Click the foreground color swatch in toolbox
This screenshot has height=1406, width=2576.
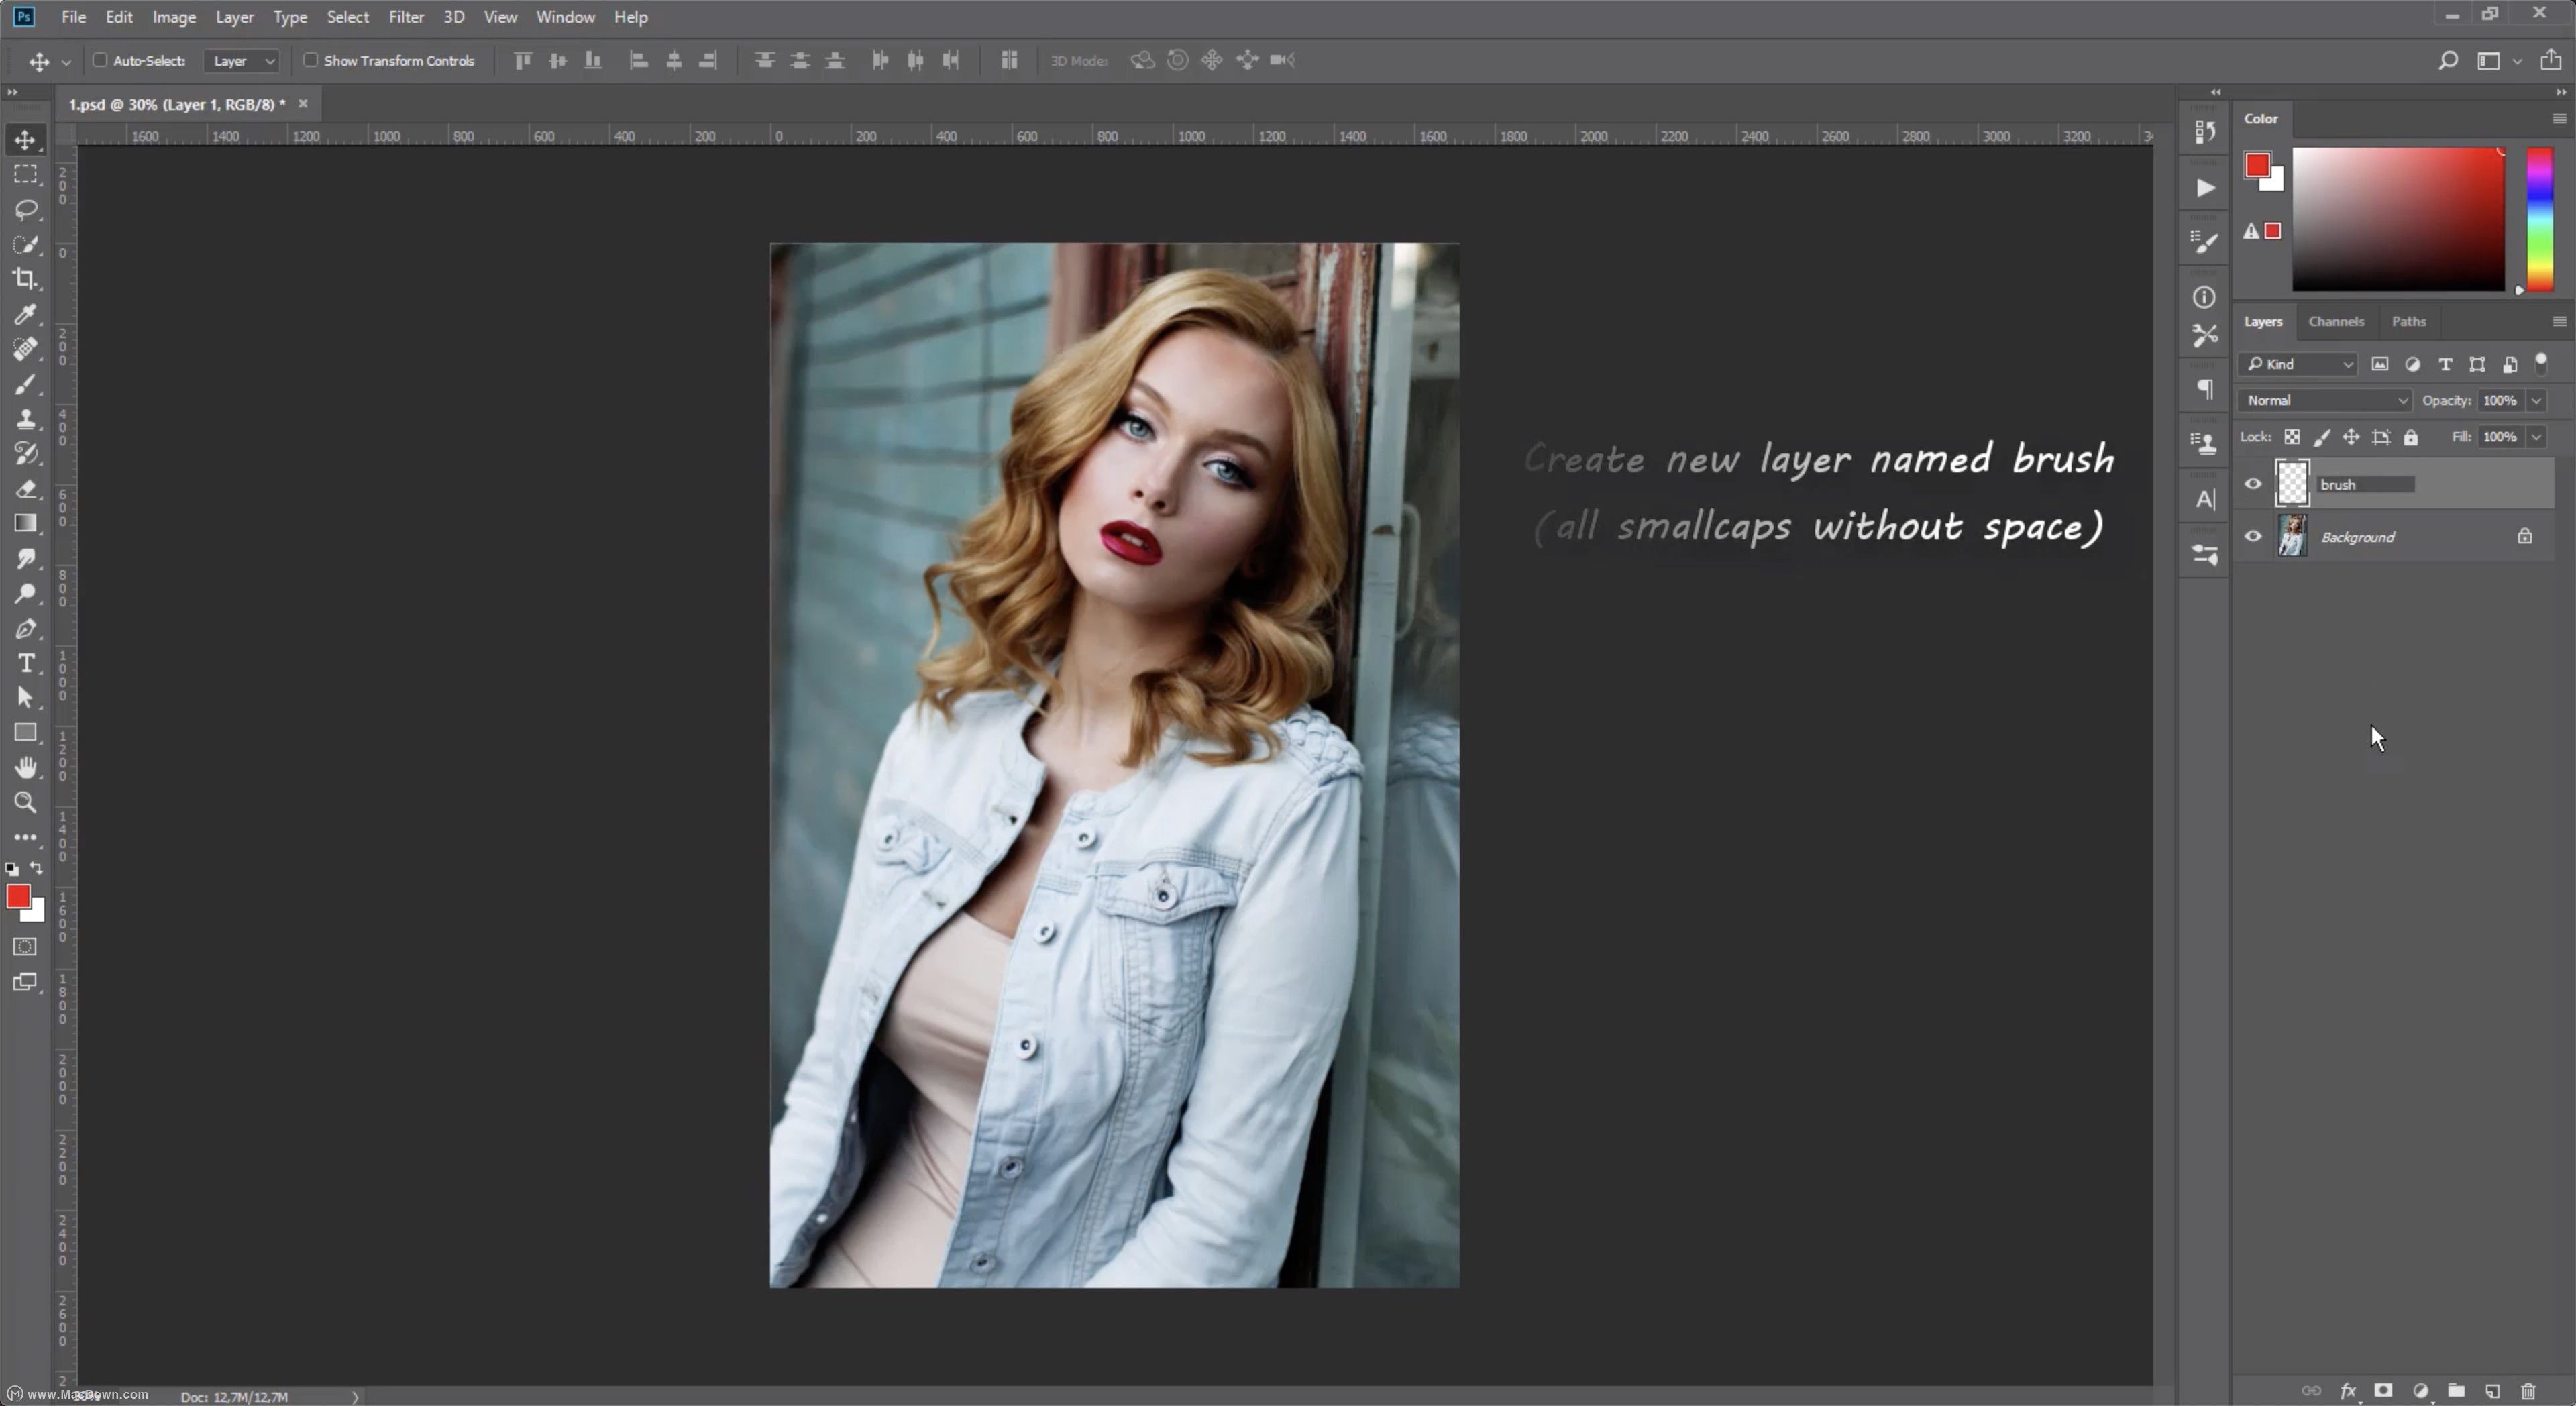click(x=18, y=897)
